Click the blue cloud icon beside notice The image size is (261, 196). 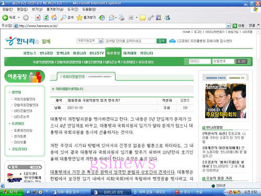click(172, 41)
